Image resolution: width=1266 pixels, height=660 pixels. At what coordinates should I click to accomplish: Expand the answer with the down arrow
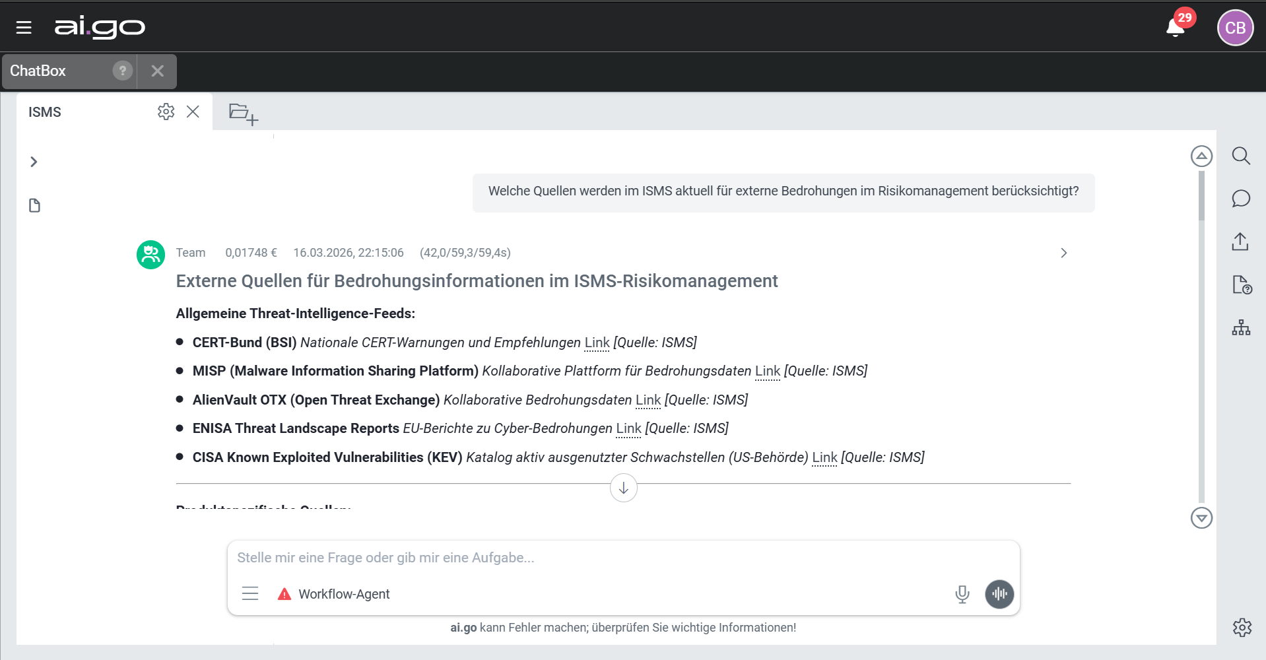[623, 488]
